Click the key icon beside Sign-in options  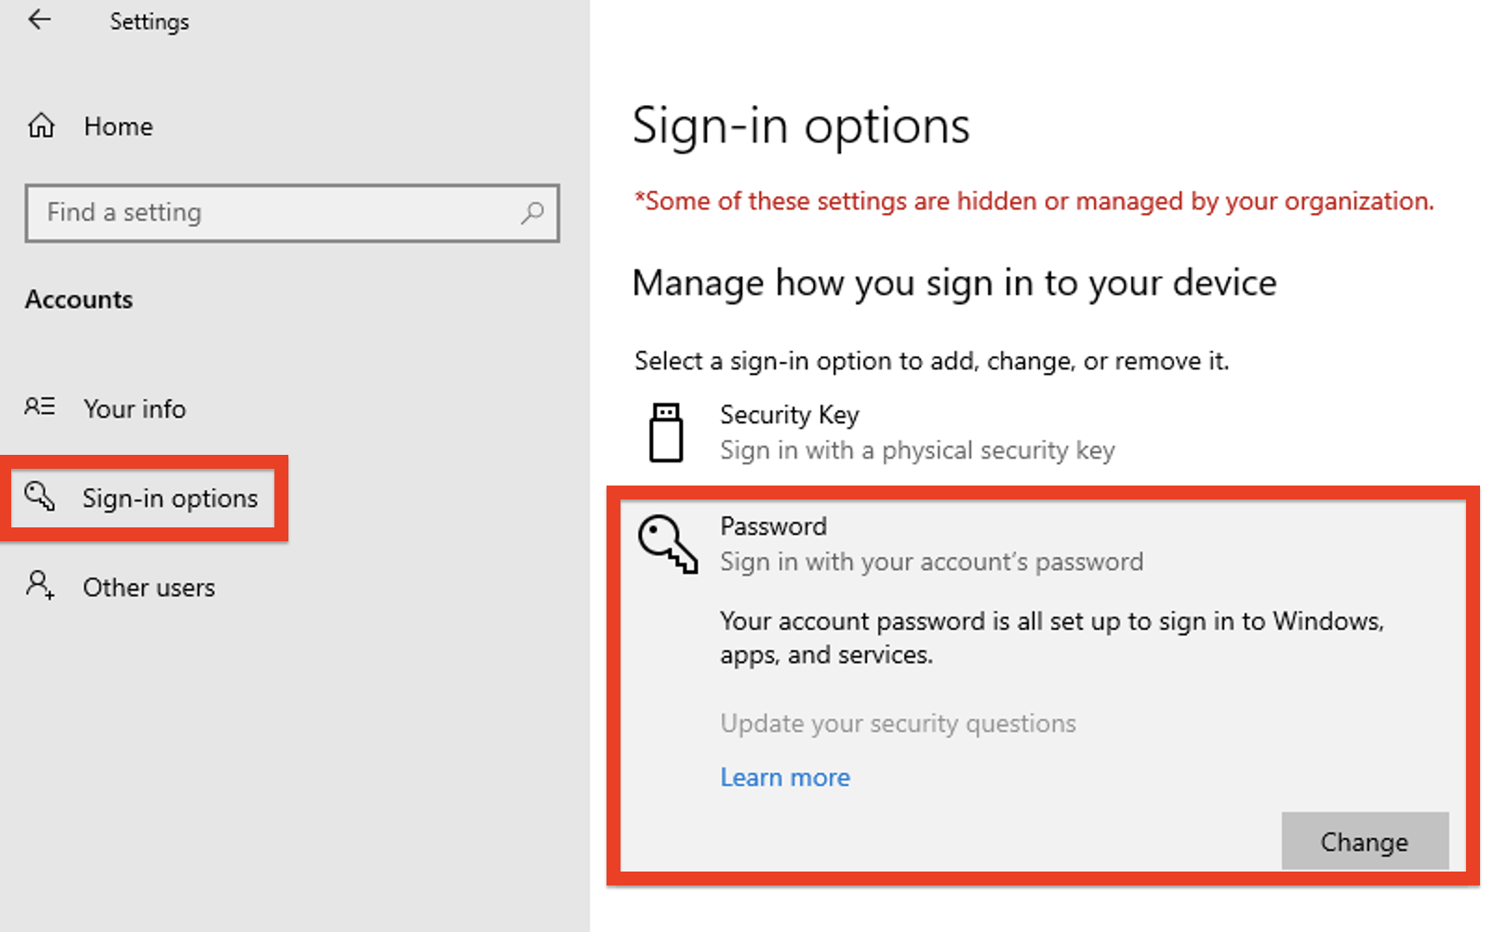(x=40, y=497)
